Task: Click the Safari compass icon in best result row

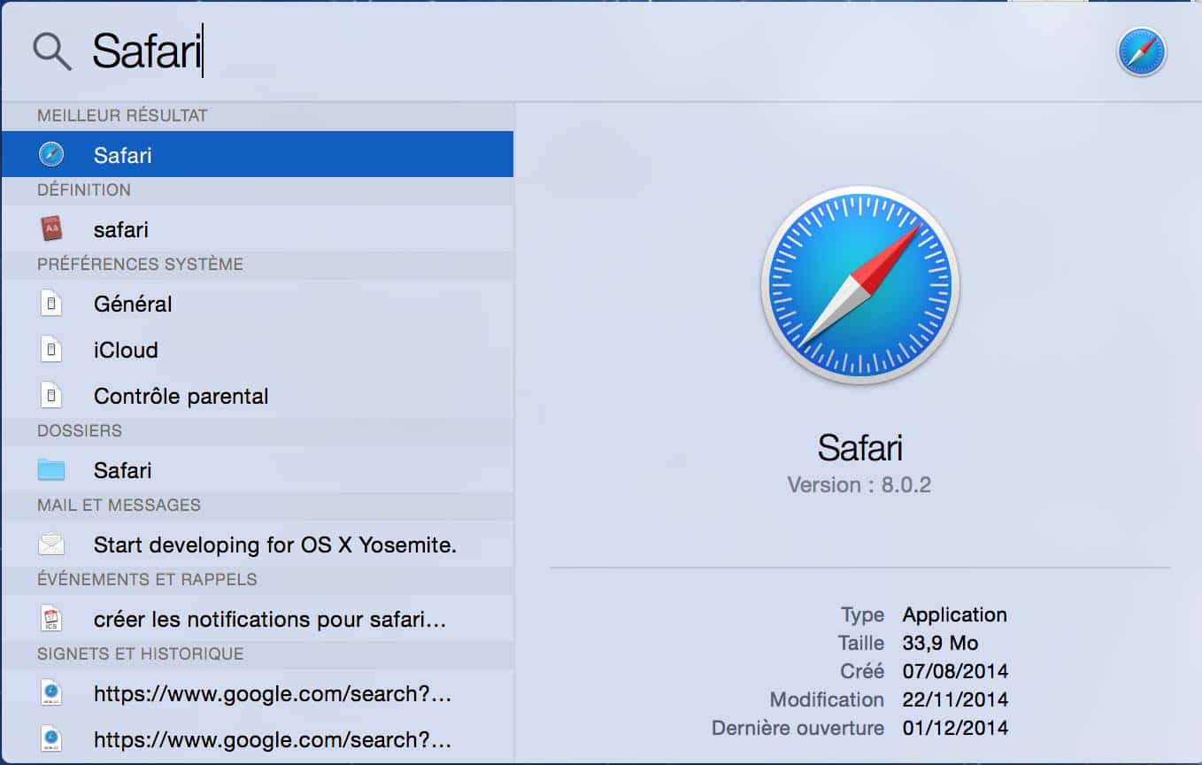Action: click(x=51, y=155)
